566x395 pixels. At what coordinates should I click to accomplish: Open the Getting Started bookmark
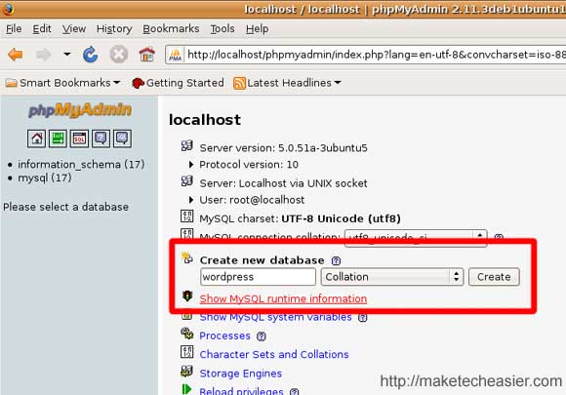click(178, 83)
